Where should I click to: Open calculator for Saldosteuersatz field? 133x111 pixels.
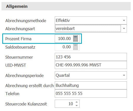[75, 47]
